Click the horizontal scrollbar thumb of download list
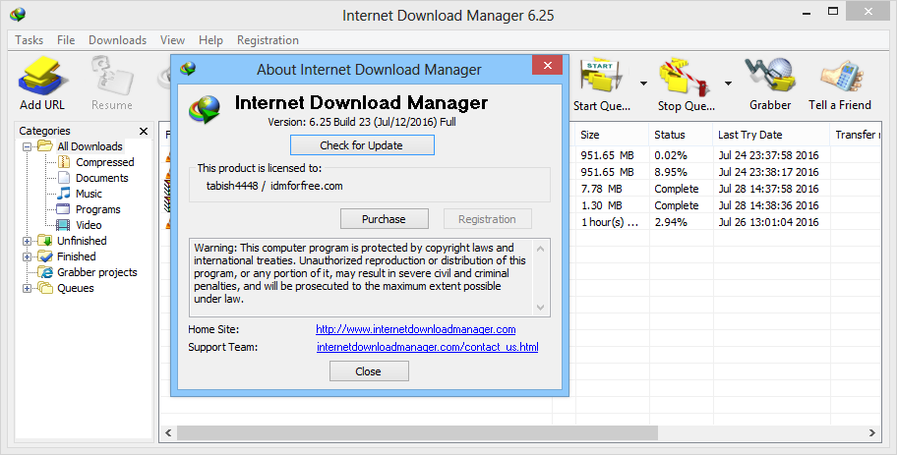The width and height of the screenshot is (897, 455). click(418, 432)
